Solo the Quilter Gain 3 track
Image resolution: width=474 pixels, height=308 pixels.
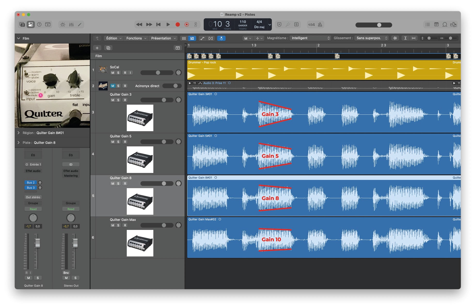pos(118,100)
